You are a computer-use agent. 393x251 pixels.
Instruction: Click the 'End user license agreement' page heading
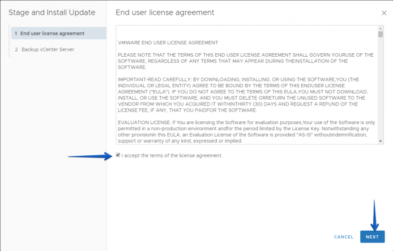(165, 12)
